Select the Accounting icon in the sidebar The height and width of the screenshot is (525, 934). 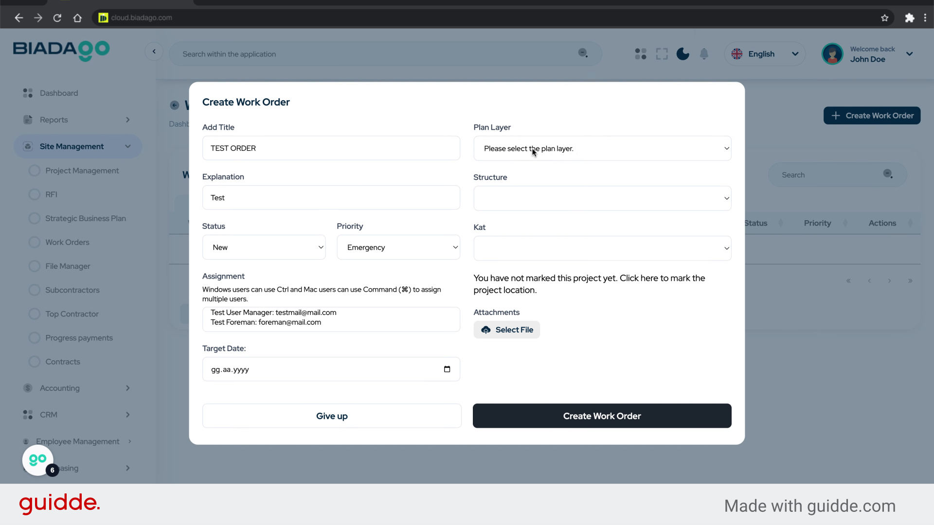tap(27, 388)
